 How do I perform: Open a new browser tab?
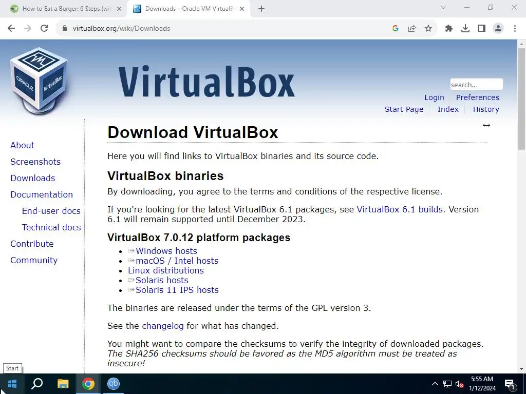261,9
